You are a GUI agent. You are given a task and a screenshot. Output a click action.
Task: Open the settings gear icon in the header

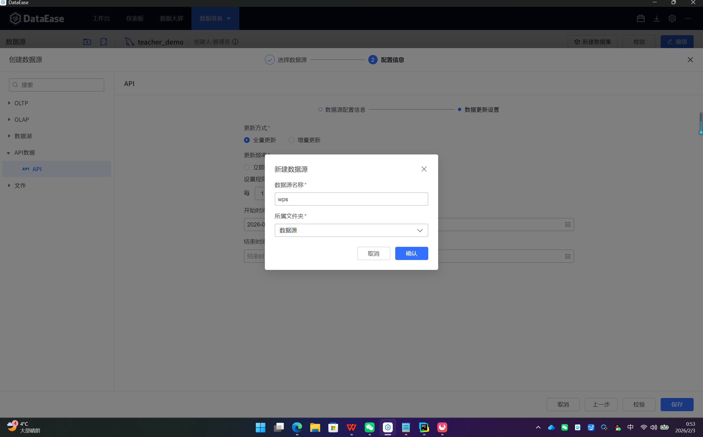(x=672, y=18)
